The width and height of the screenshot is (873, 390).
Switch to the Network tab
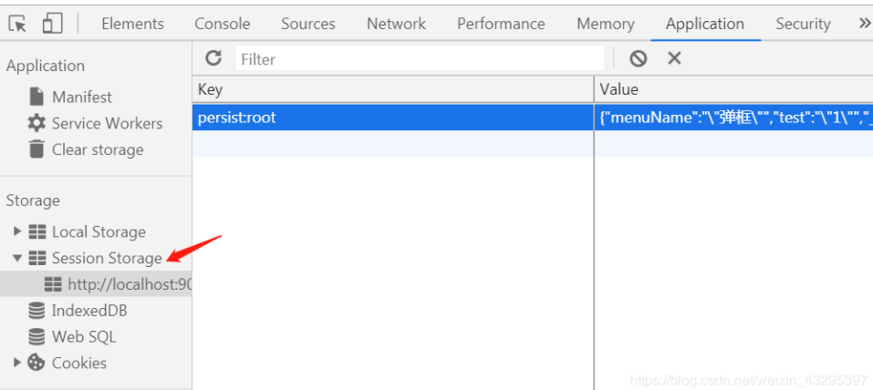pyautogui.click(x=396, y=24)
